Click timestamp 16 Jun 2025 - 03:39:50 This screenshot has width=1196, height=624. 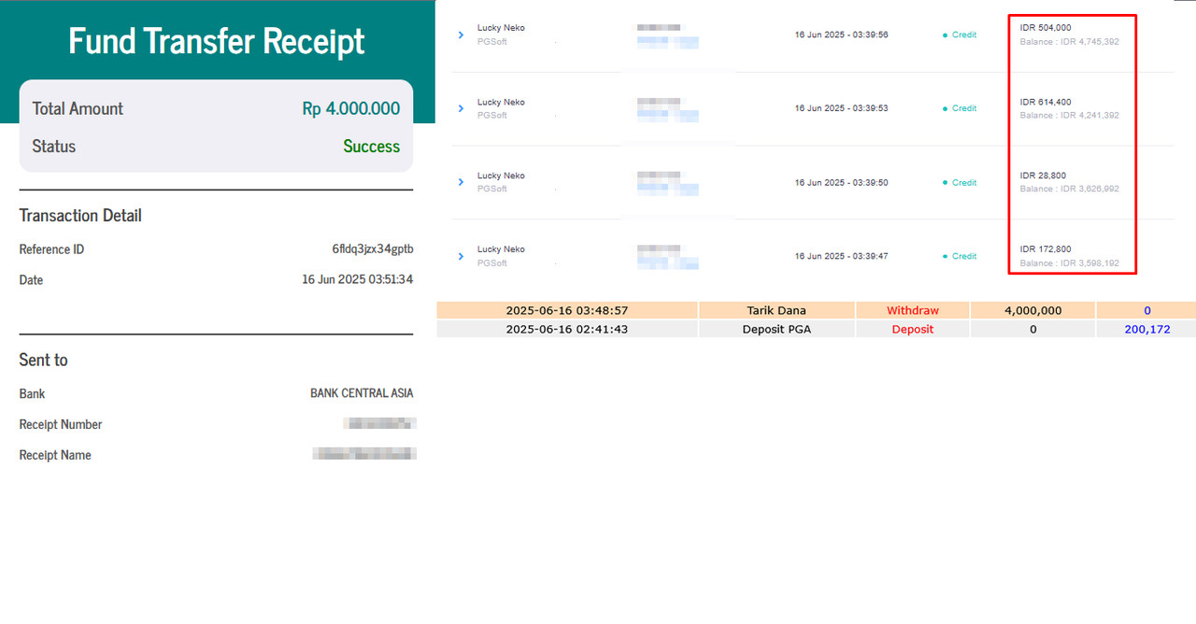click(x=841, y=182)
